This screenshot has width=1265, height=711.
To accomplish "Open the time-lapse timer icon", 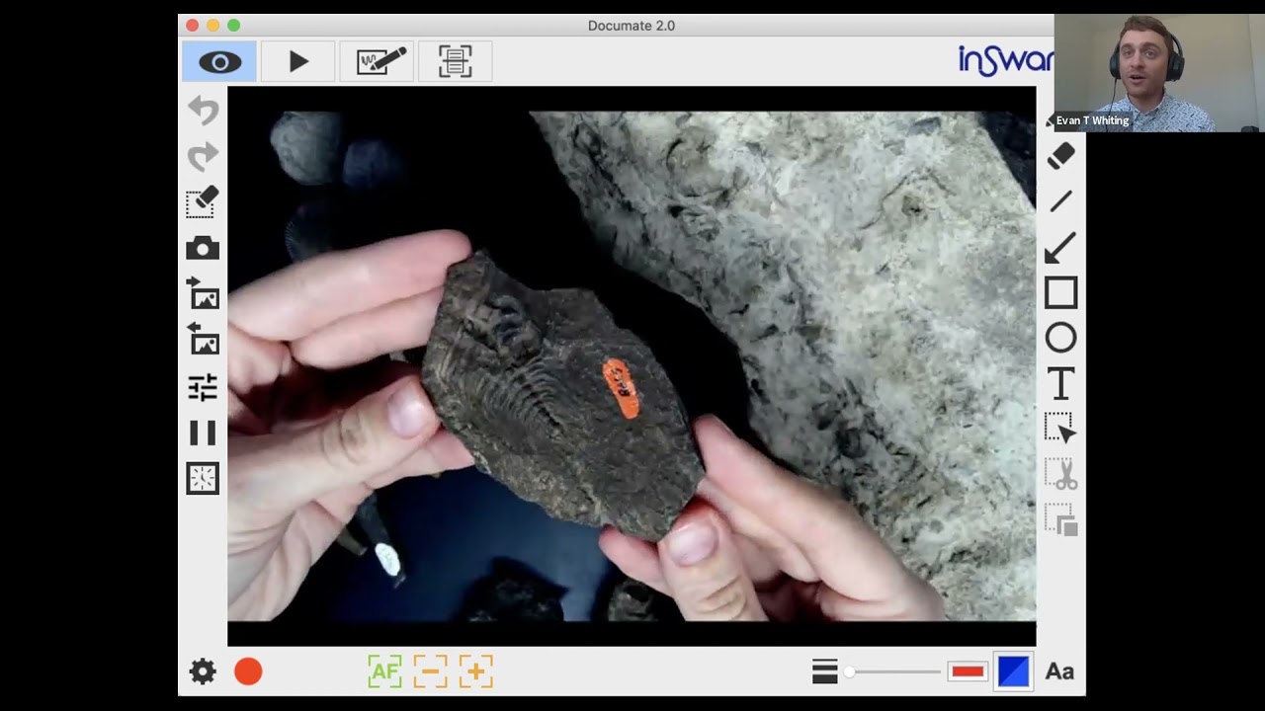I will point(203,479).
